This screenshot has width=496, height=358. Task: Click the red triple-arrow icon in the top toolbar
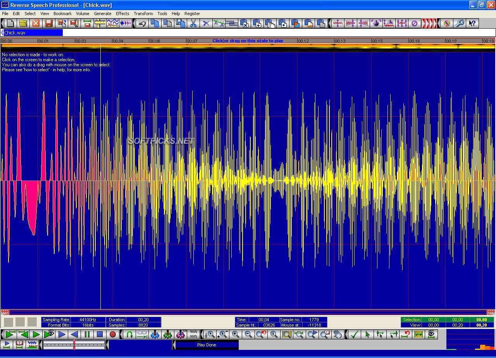[429, 23]
